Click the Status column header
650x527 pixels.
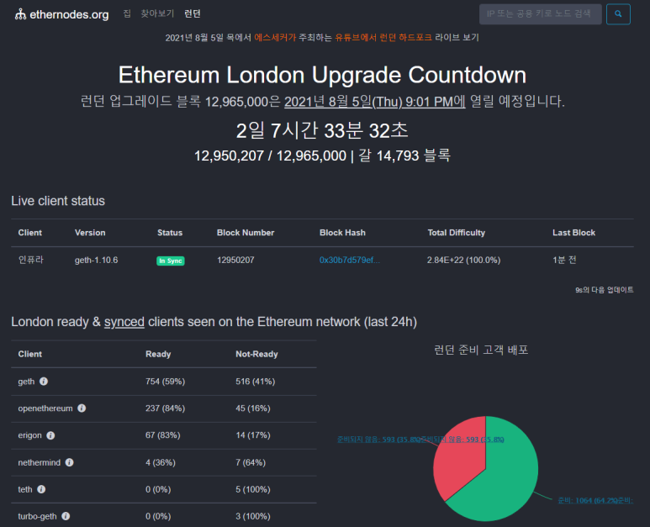point(170,233)
